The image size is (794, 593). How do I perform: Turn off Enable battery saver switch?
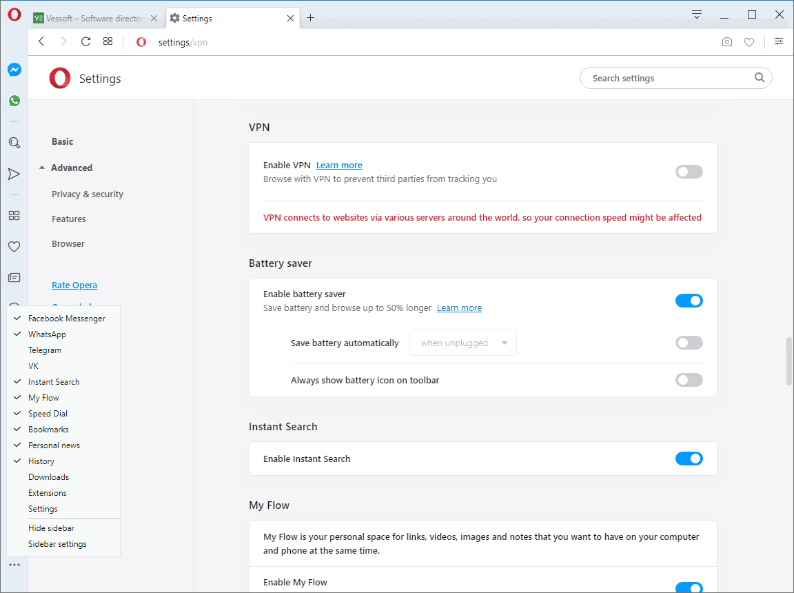click(x=689, y=301)
